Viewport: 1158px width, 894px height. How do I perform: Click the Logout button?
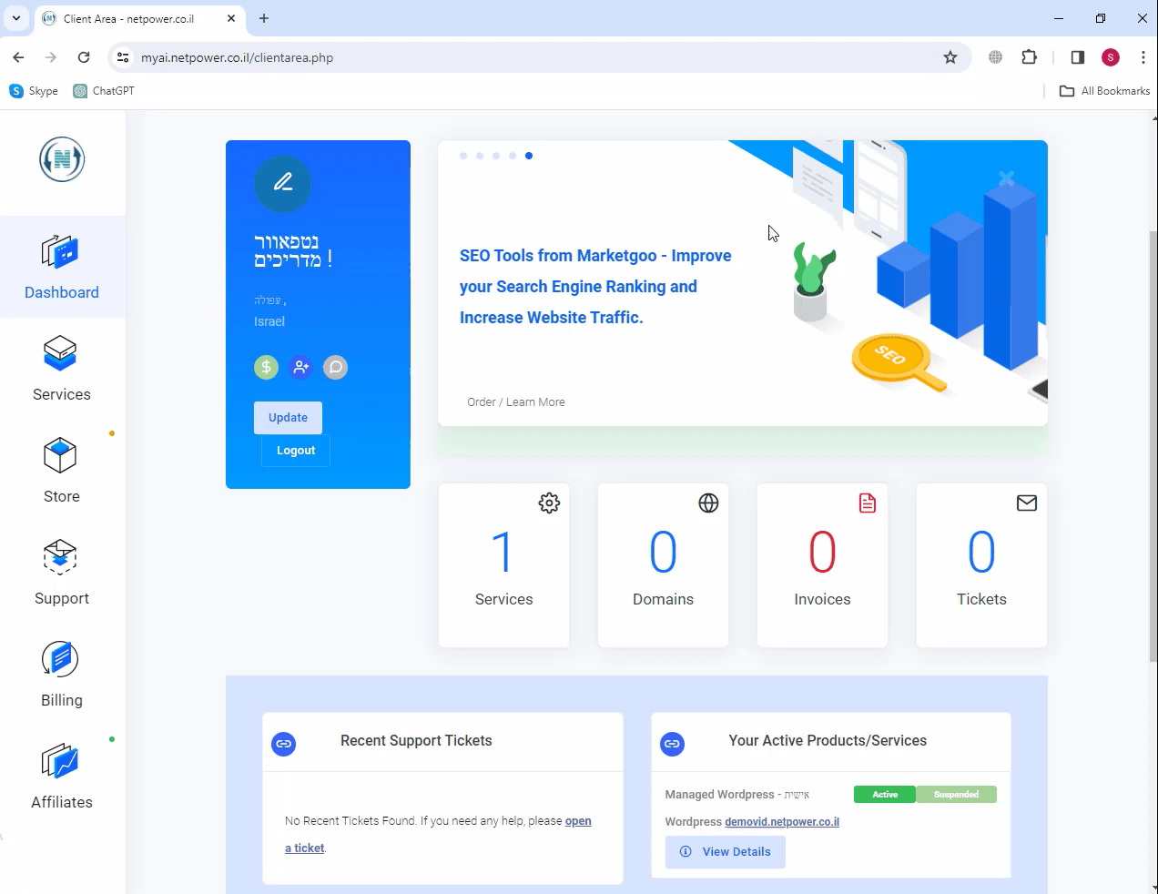[x=296, y=451]
